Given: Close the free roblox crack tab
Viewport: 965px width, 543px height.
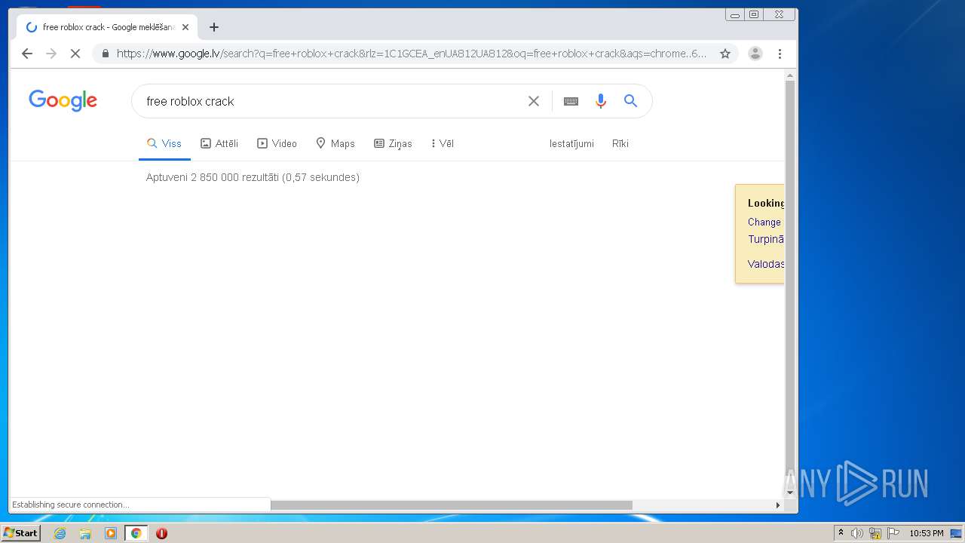Looking at the screenshot, I should click(185, 27).
